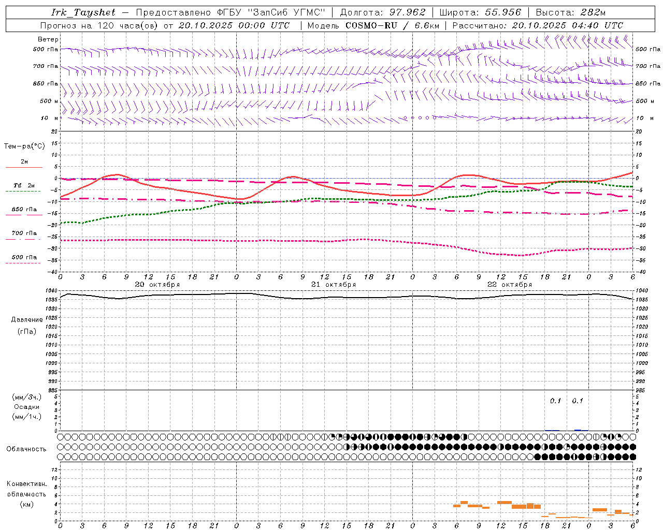Image resolution: width=663 pixels, height=530 pixels.
Task: Click the '22 октября' date label
Action: [510, 285]
